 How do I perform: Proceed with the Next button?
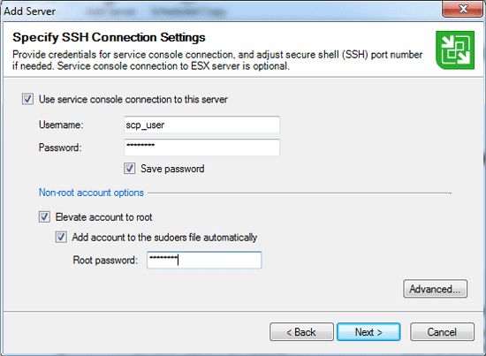[x=368, y=332]
